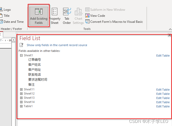Screen dimensions: 172x126
Task: Open the Property Sheet
Action: point(55,16)
